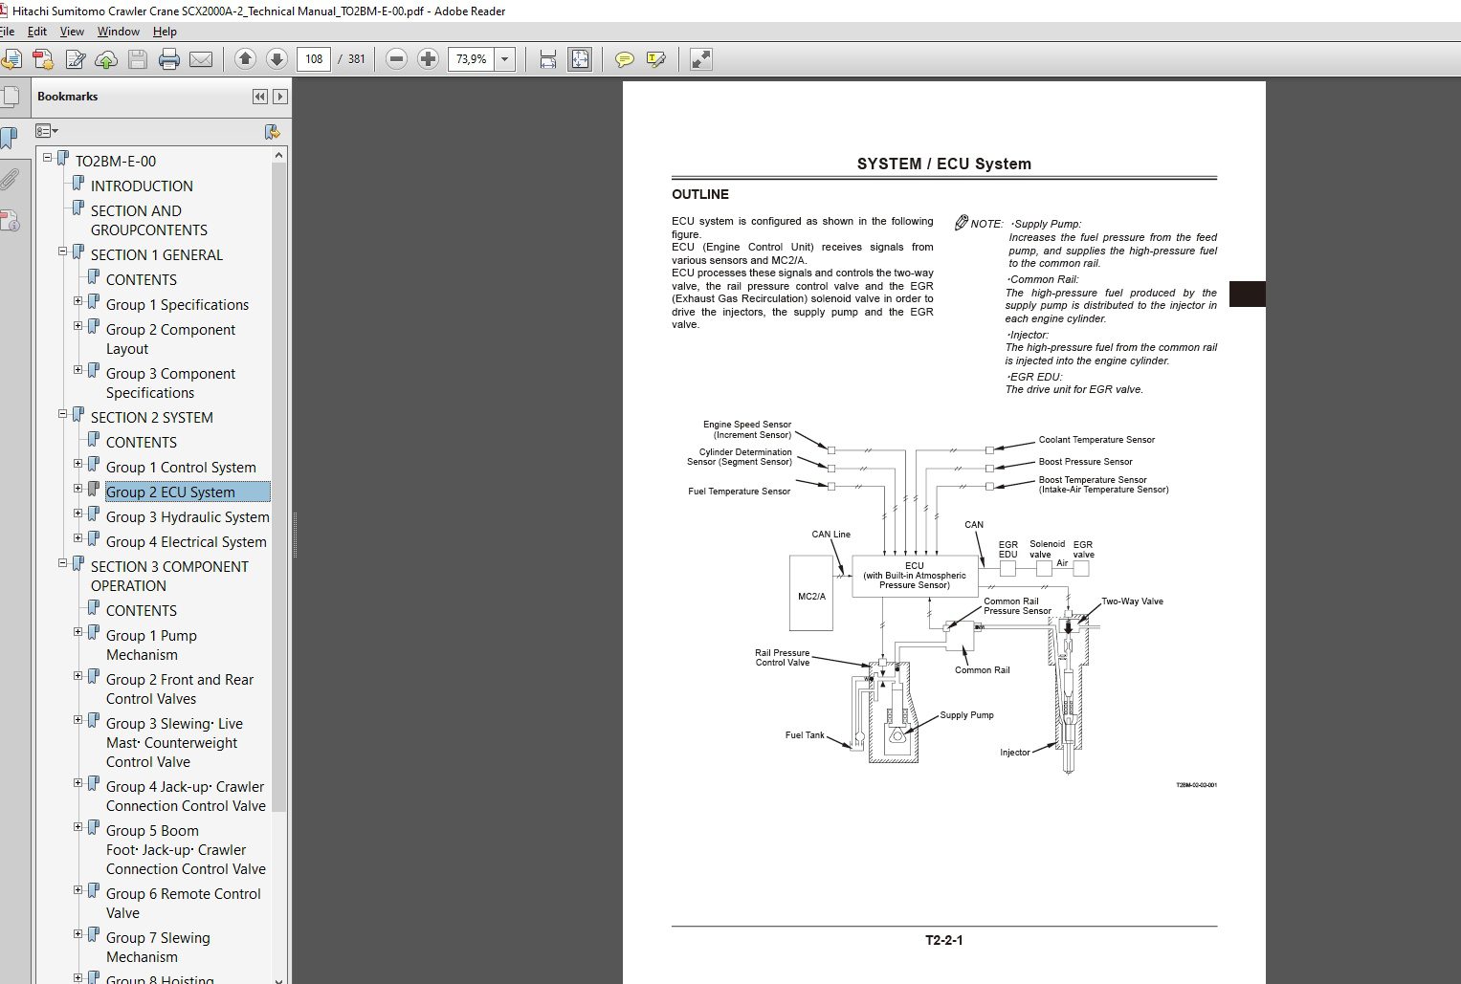The height and width of the screenshot is (984, 1461).
Task: Zoom in with the plus button
Action: 428,59
